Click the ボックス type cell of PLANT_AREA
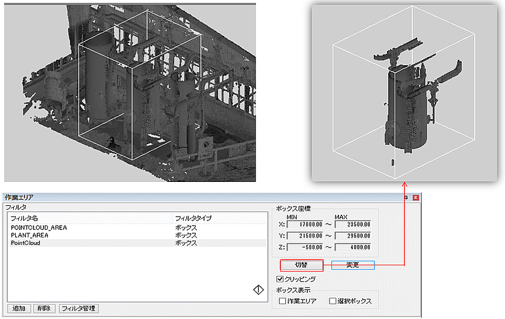505x319 pixels. click(186, 236)
